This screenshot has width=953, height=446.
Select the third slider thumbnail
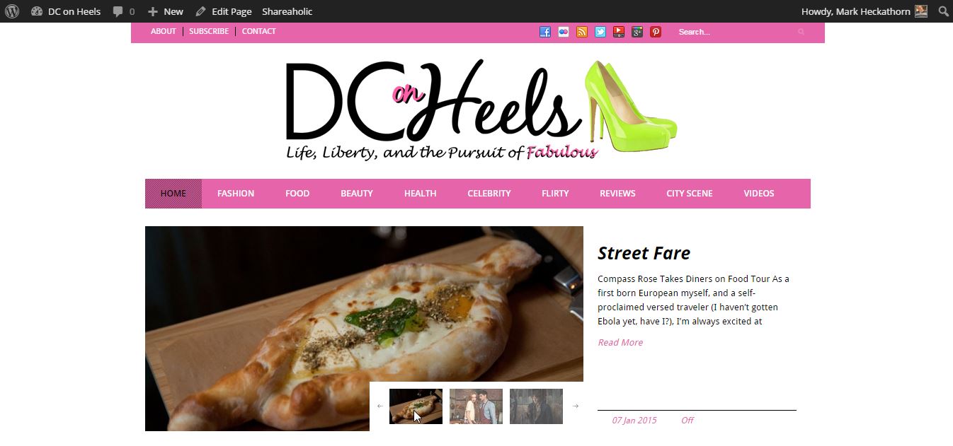pos(536,406)
